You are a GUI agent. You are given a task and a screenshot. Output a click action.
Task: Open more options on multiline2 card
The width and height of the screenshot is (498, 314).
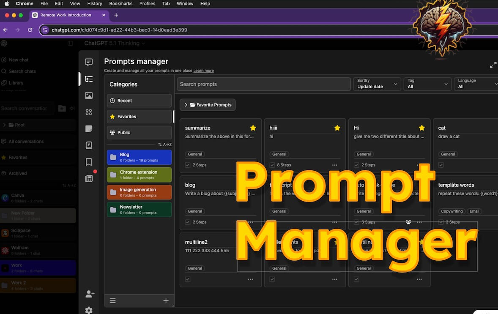[x=250, y=279]
